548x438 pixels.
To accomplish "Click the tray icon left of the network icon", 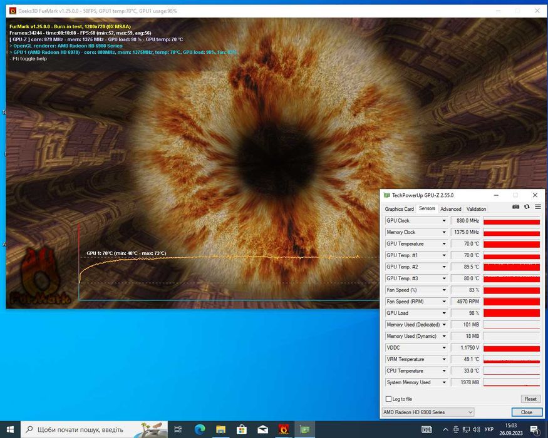I will tap(456, 429).
